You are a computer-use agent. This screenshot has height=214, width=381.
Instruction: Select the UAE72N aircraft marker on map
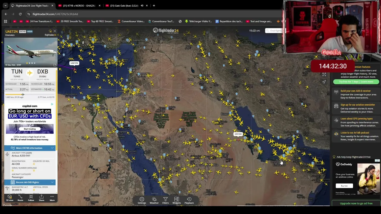tap(74, 69)
